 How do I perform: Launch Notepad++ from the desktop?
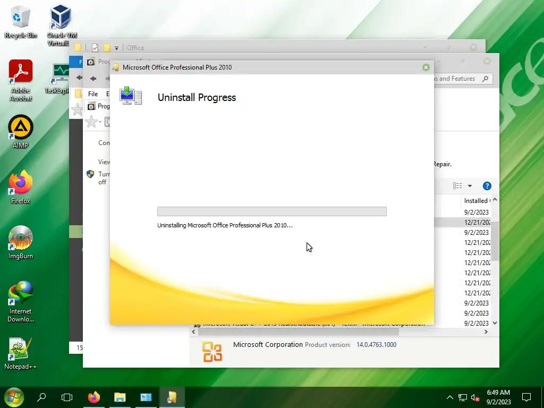tap(21, 353)
